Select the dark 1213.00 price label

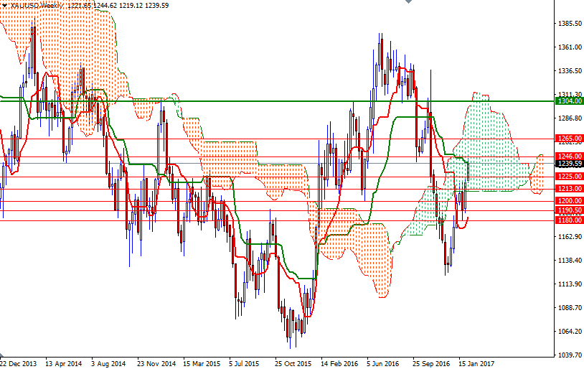click(567, 188)
